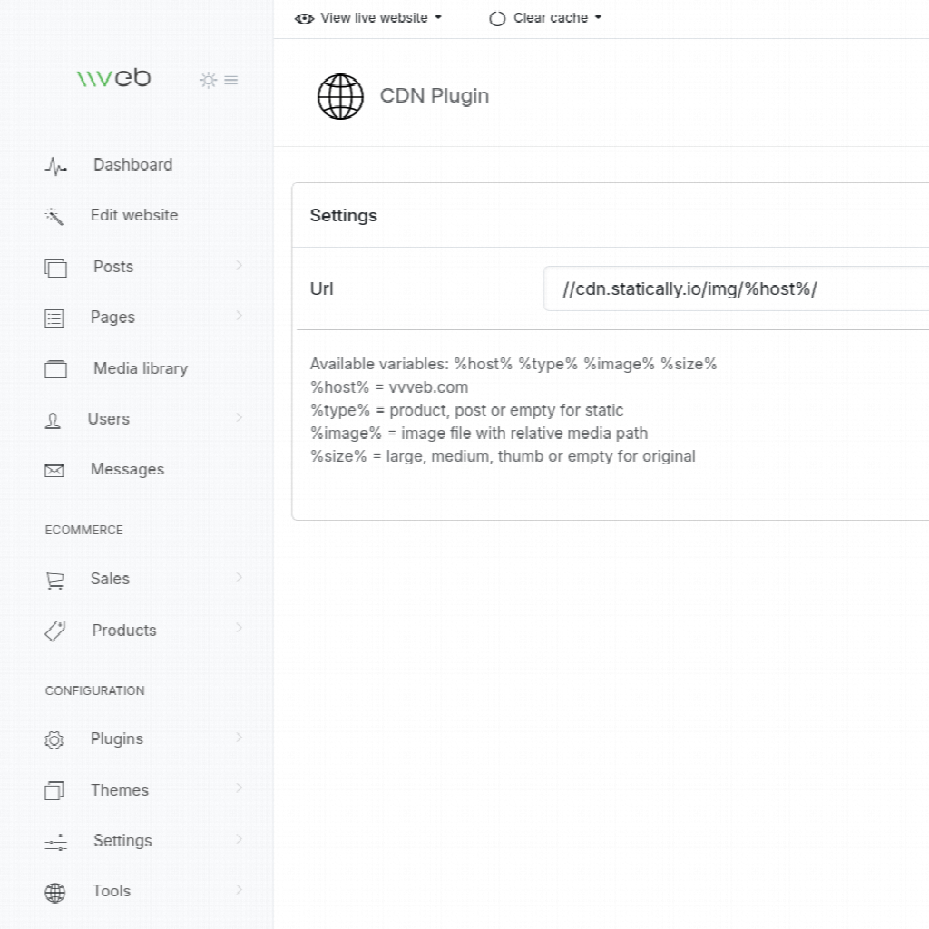This screenshot has width=929, height=929.
Task: Go to Settings in the sidebar
Action: (x=122, y=841)
